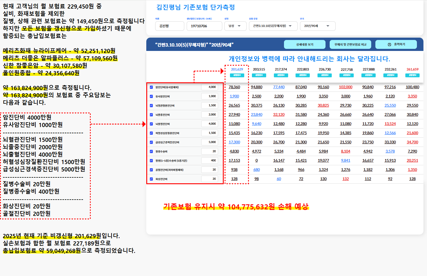Toggle the 허혈성심장질환진단비 checkbox
Viewport: 427px width, 276px height.
[151, 133]
